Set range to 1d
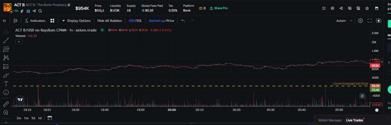The height and width of the screenshot is (125, 391). pyautogui.click(x=40, y=118)
